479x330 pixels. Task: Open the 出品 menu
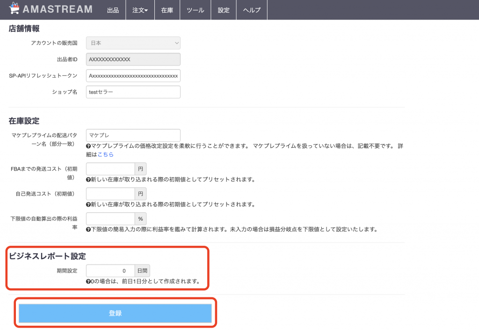(113, 10)
